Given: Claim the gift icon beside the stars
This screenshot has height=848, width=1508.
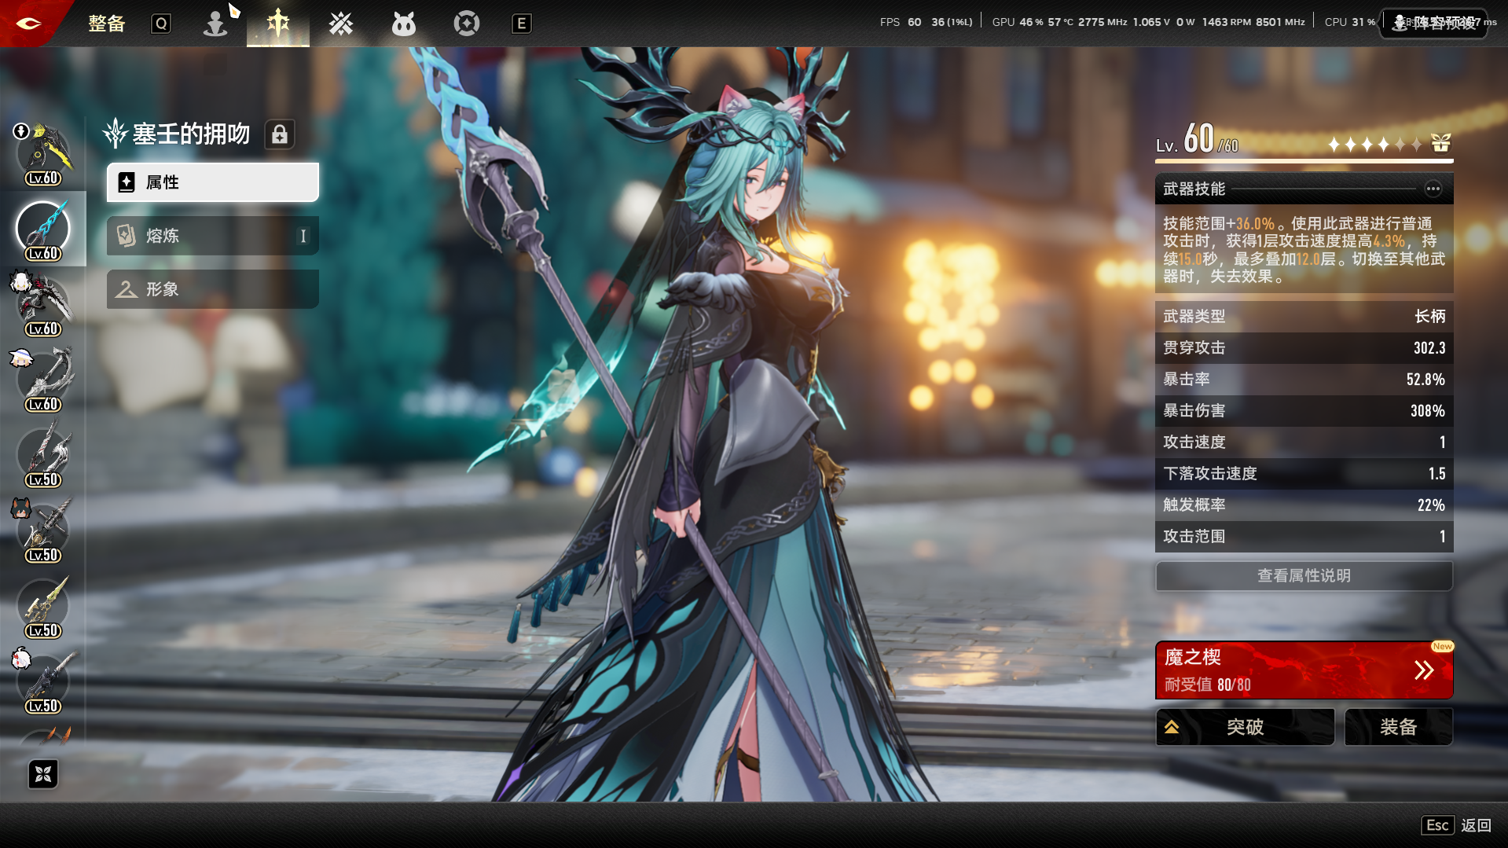Looking at the screenshot, I should (x=1440, y=143).
